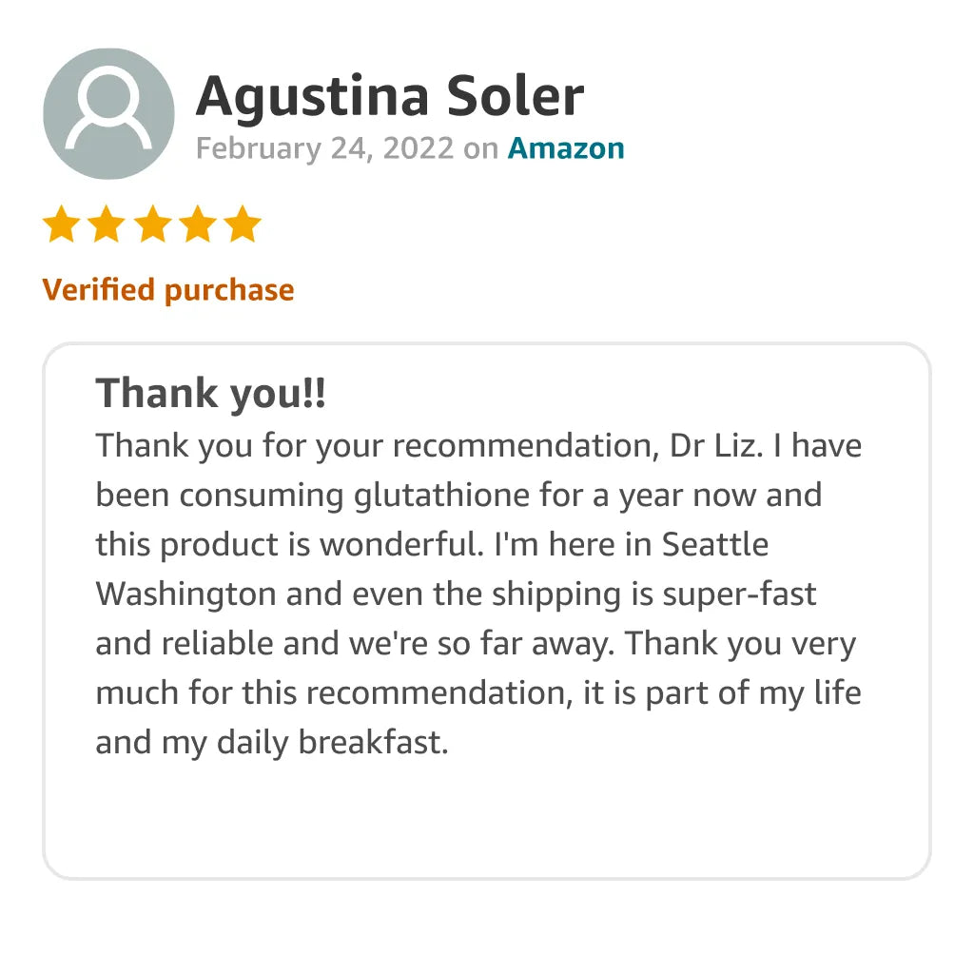Click the first gold rating star
This screenshot has width=974, height=974.
coord(61,225)
